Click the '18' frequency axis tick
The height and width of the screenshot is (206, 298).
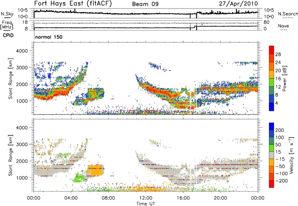tap(25, 22)
